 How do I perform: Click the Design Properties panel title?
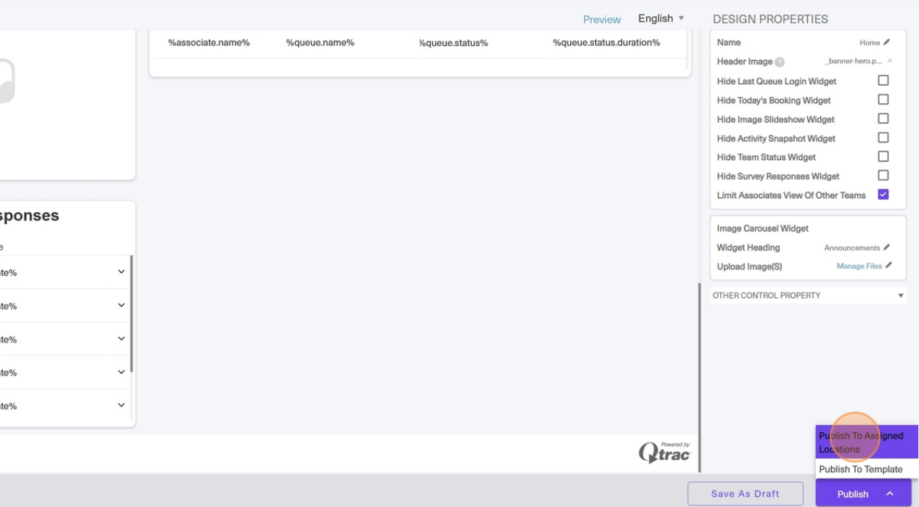[x=770, y=19]
